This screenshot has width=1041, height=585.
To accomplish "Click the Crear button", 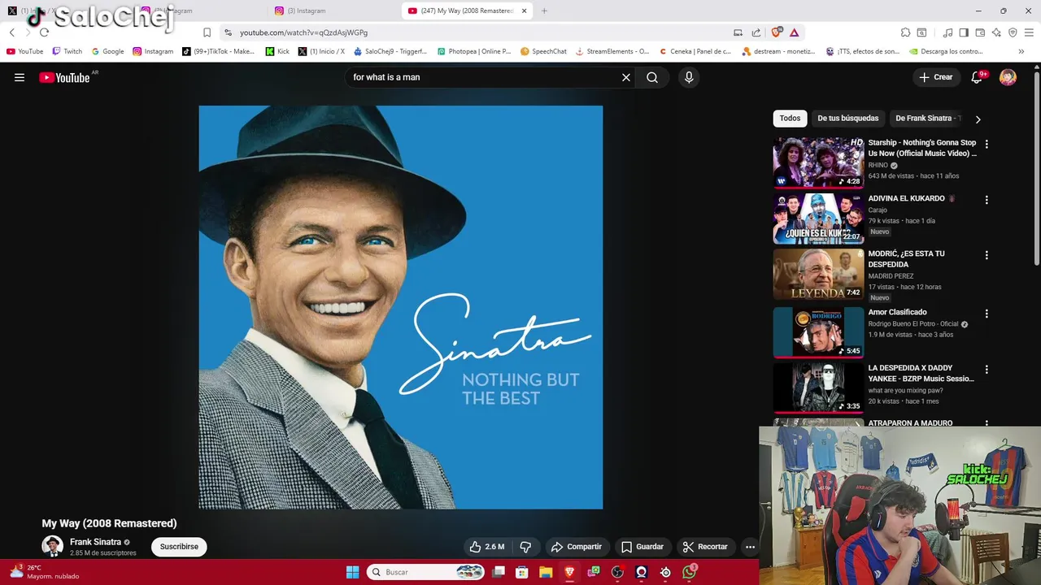I will 936,77.
